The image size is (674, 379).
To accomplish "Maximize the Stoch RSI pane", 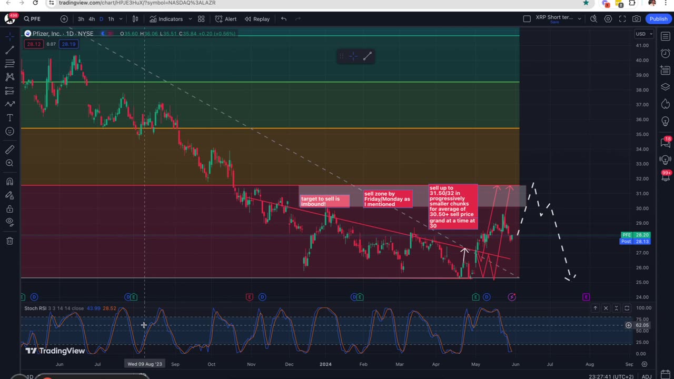I will [627, 308].
